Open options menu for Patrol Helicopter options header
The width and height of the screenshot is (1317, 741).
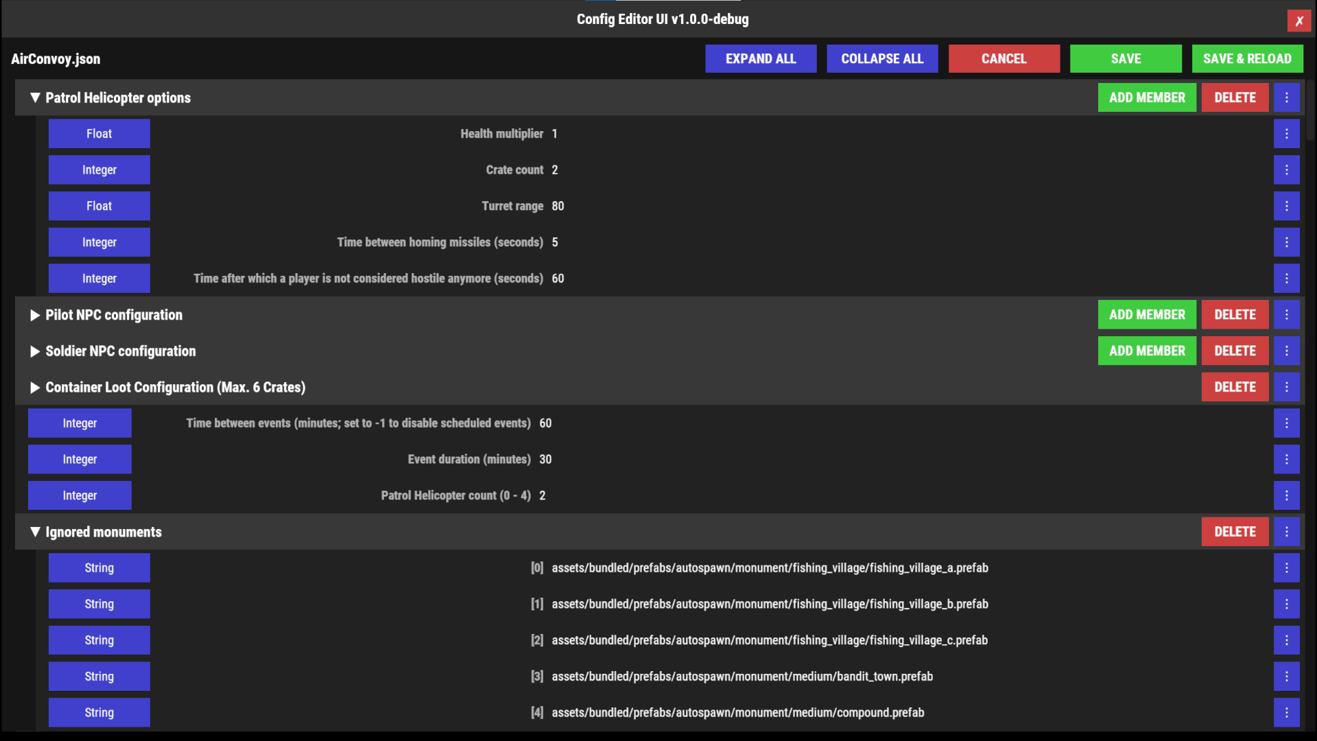tap(1286, 97)
